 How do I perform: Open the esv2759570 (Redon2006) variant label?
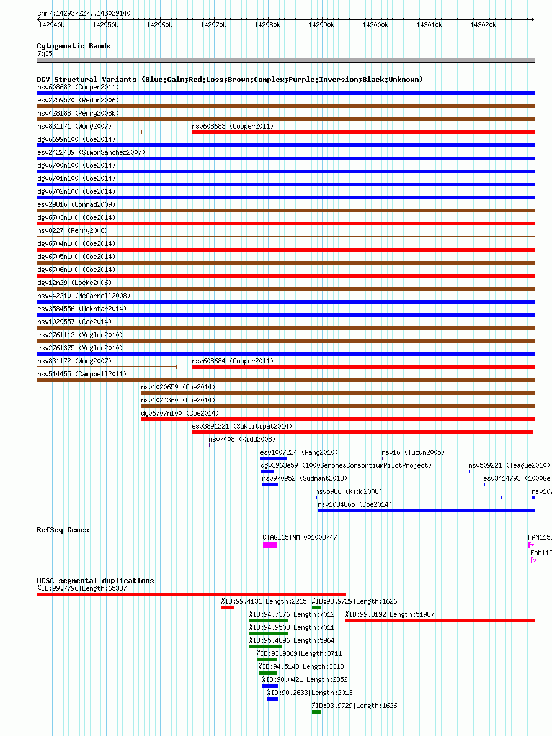click(x=78, y=101)
